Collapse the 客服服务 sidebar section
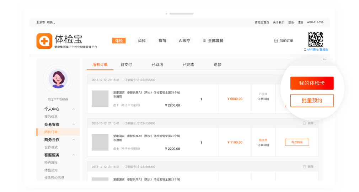Viewport: 359px width, 192px height. (74, 155)
